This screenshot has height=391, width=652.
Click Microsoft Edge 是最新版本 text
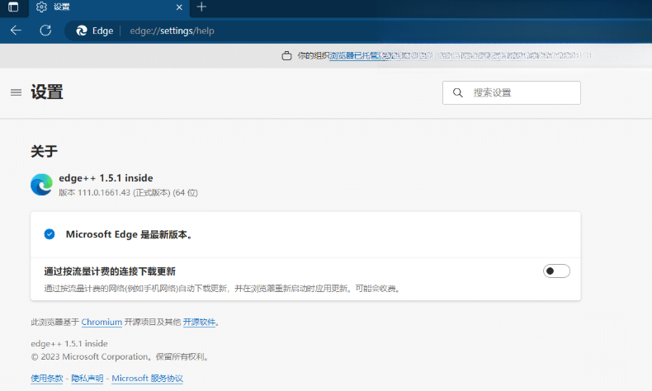[129, 234]
